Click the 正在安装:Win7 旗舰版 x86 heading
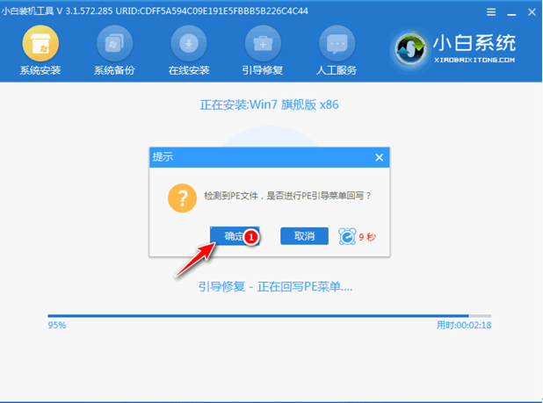Viewport: 543px width, 403px height. (x=269, y=104)
